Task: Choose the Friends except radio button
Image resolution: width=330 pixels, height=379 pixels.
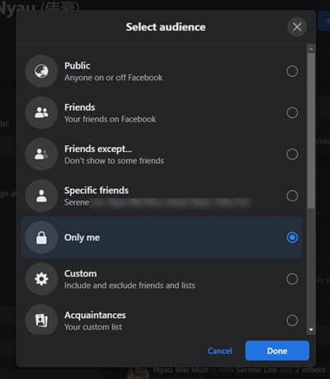Action: pos(292,154)
